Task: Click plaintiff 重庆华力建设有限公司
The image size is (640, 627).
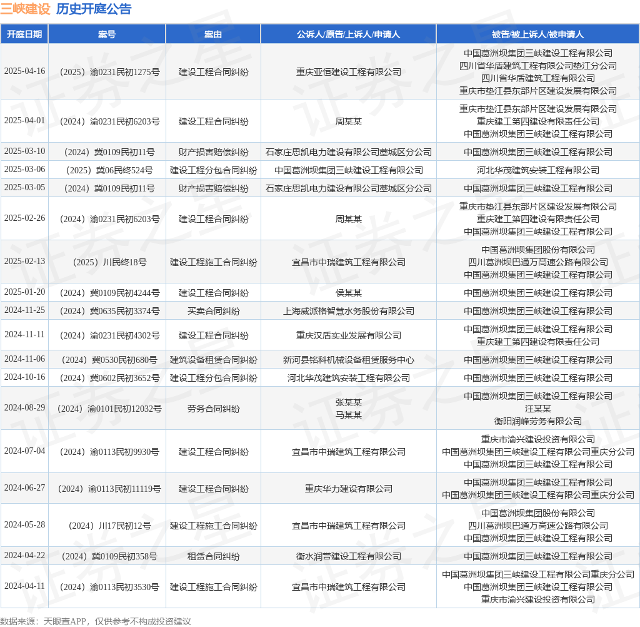Action: [349, 489]
